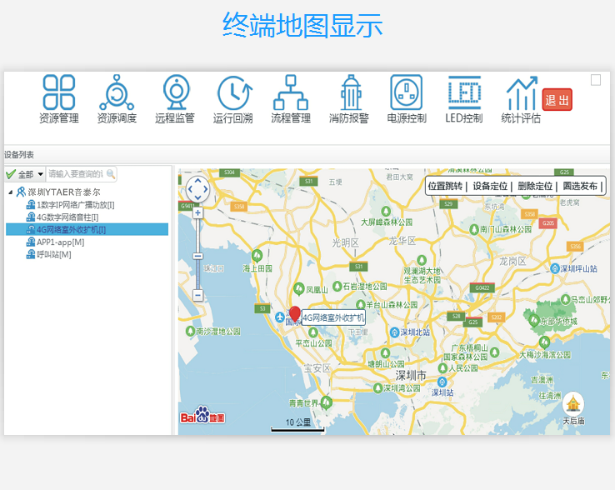This screenshot has width=615, height=490.
Task: Click the 退出 exit button
Action: click(x=557, y=101)
